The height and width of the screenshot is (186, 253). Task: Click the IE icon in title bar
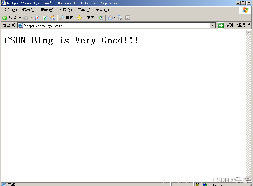pyautogui.click(x=3, y=3)
